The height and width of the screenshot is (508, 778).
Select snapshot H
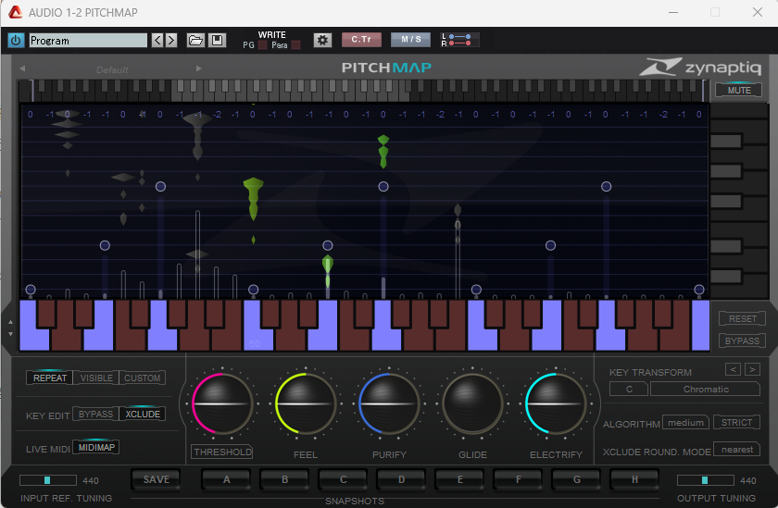coord(634,479)
